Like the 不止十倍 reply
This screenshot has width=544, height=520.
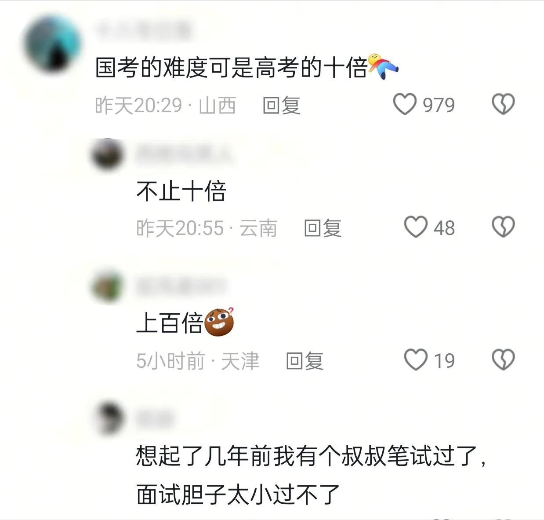415,227
